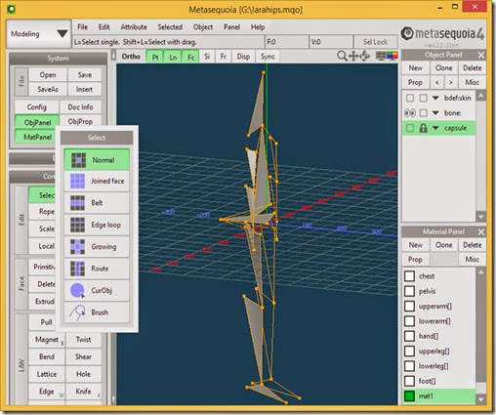Click the Doc Info button
496x415 pixels.
tap(80, 107)
